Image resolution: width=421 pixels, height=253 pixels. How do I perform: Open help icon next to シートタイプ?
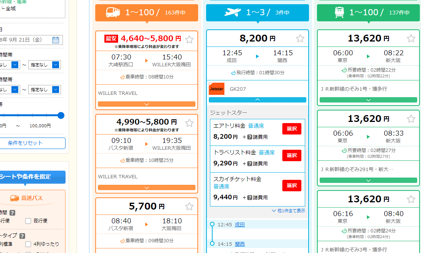point(22,236)
